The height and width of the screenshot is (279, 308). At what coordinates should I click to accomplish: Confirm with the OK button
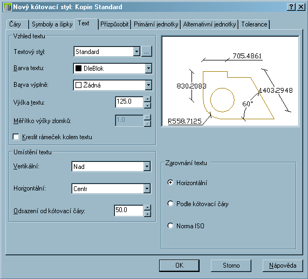[179, 266]
